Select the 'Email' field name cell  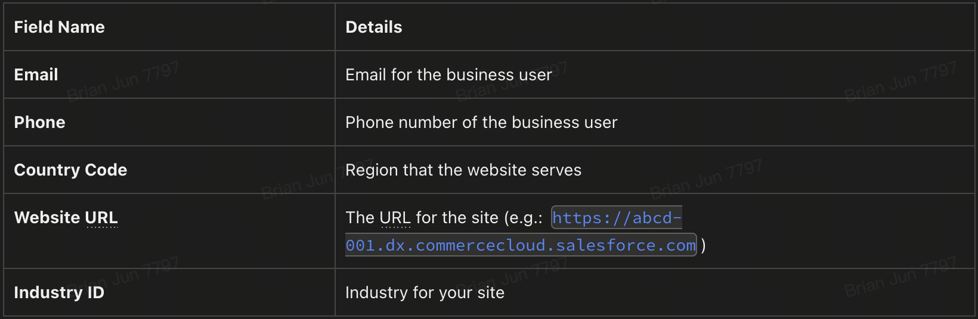[36, 75]
